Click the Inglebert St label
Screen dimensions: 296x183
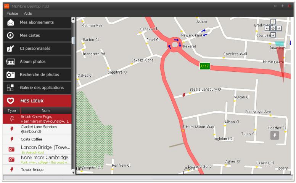coord(224,139)
